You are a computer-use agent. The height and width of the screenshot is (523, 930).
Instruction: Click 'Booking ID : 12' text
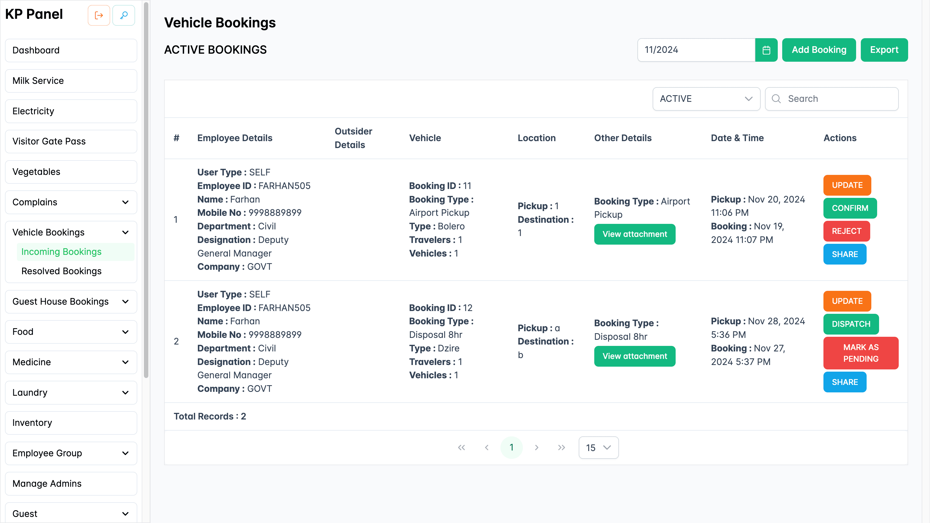(440, 308)
